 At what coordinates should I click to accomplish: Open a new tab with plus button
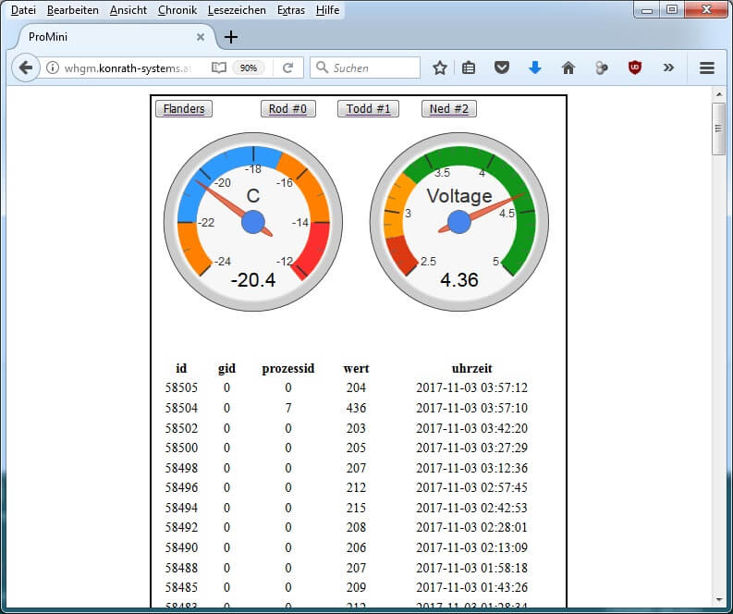point(231,37)
